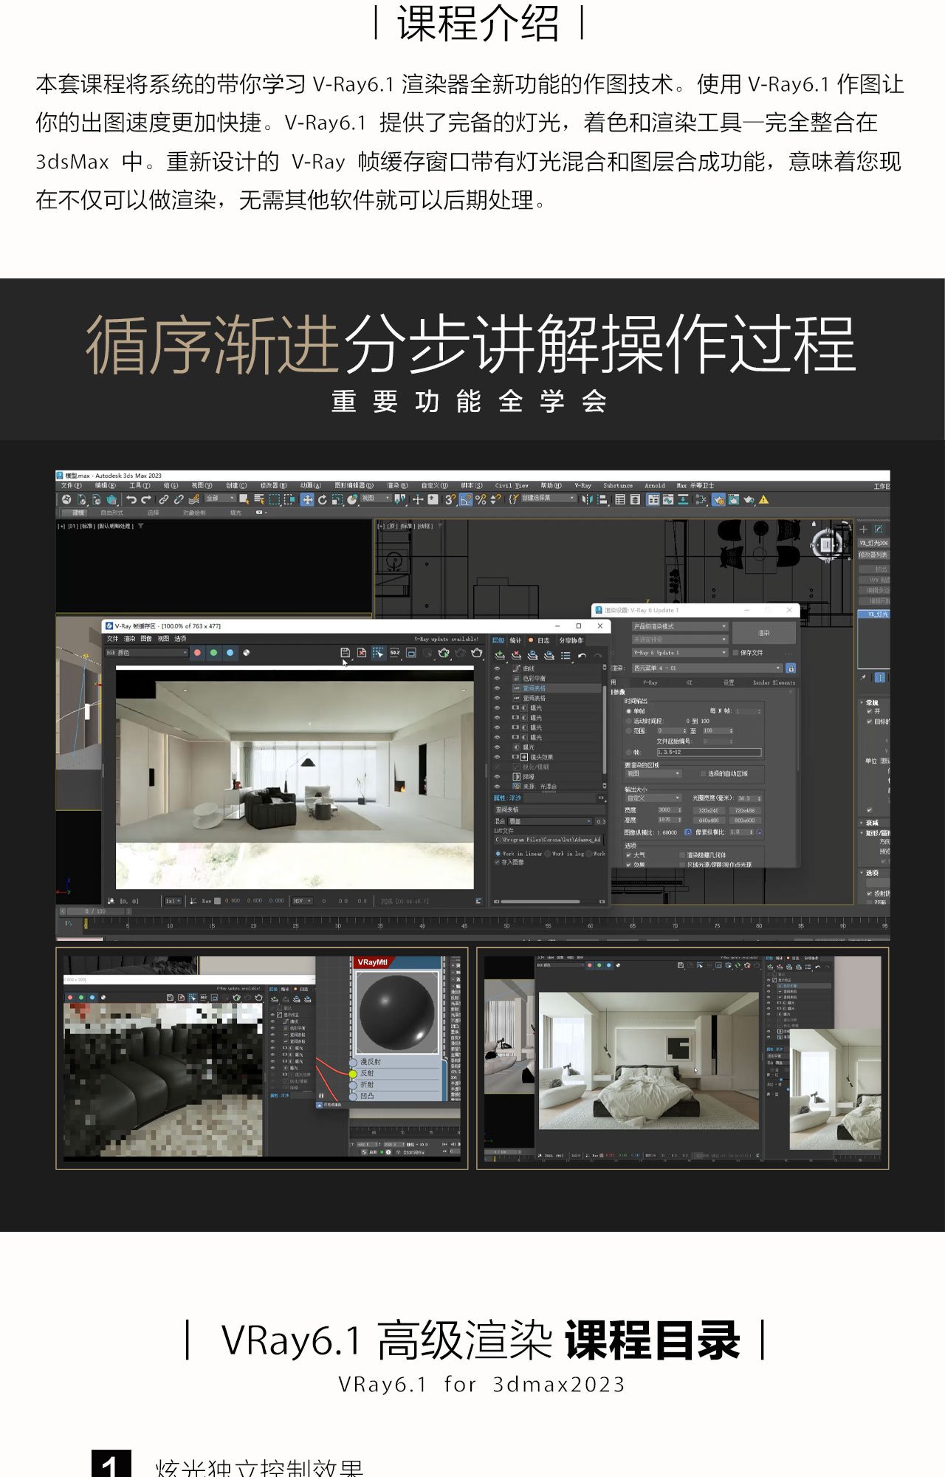
Task: Click the Create panel plus icon
Action: pyautogui.click(x=863, y=529)
